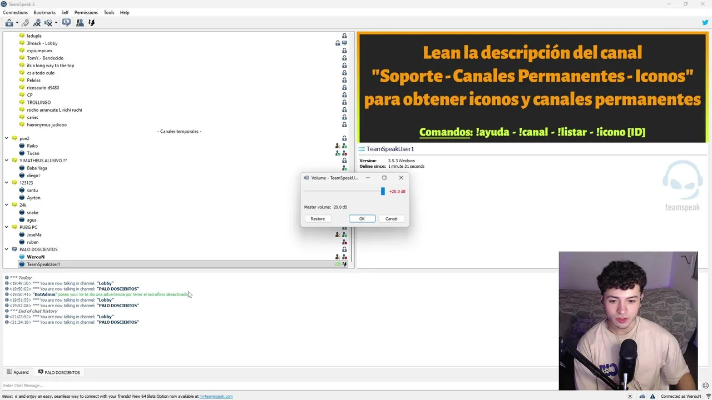Switch to Agusanz chat tab
The image size is (712, 400).
point(17,372)
